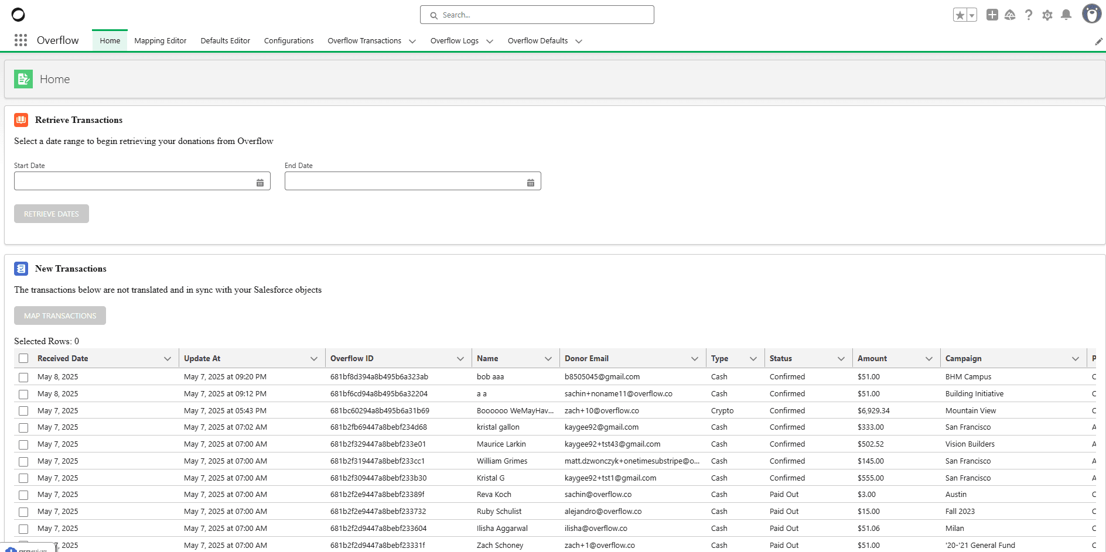Click the Crypto type cell
Viewport: 1106px width, 552px height.
(722, 411)
